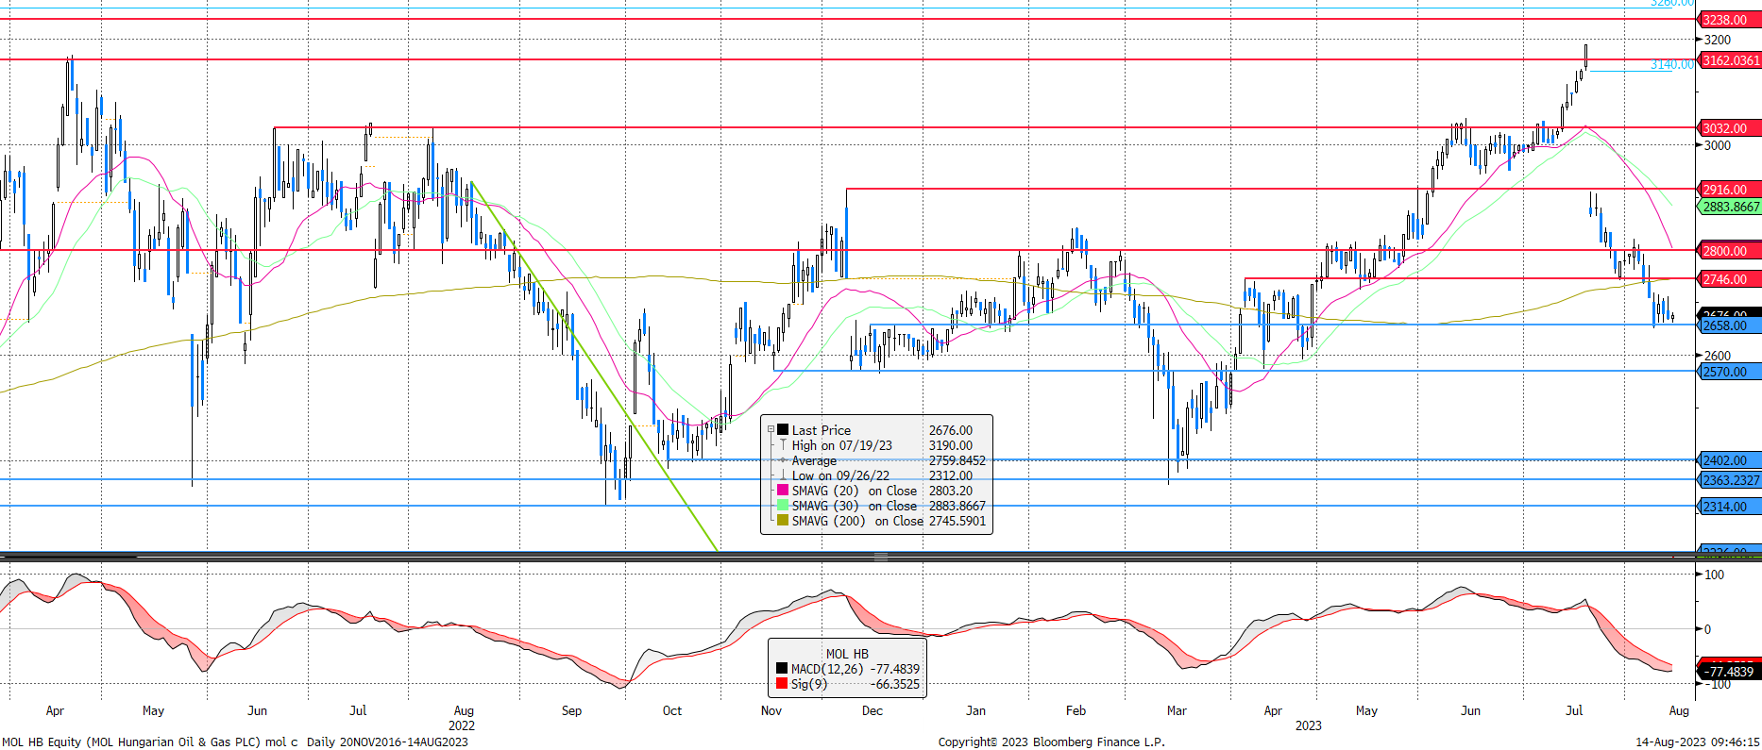
Task: Click the Low marker icon in the legend
Action: pyautogui.click(x=783, y=475)
